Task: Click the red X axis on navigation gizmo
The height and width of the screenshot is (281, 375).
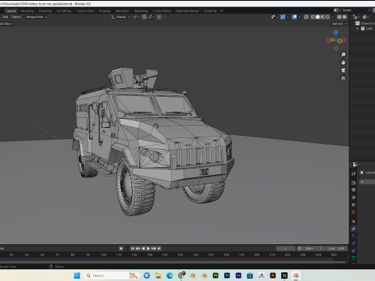Action: (344, 40)
